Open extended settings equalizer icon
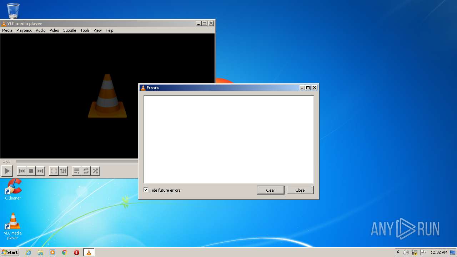This screenshot has height=257, width=457. (x=63, y=171)
